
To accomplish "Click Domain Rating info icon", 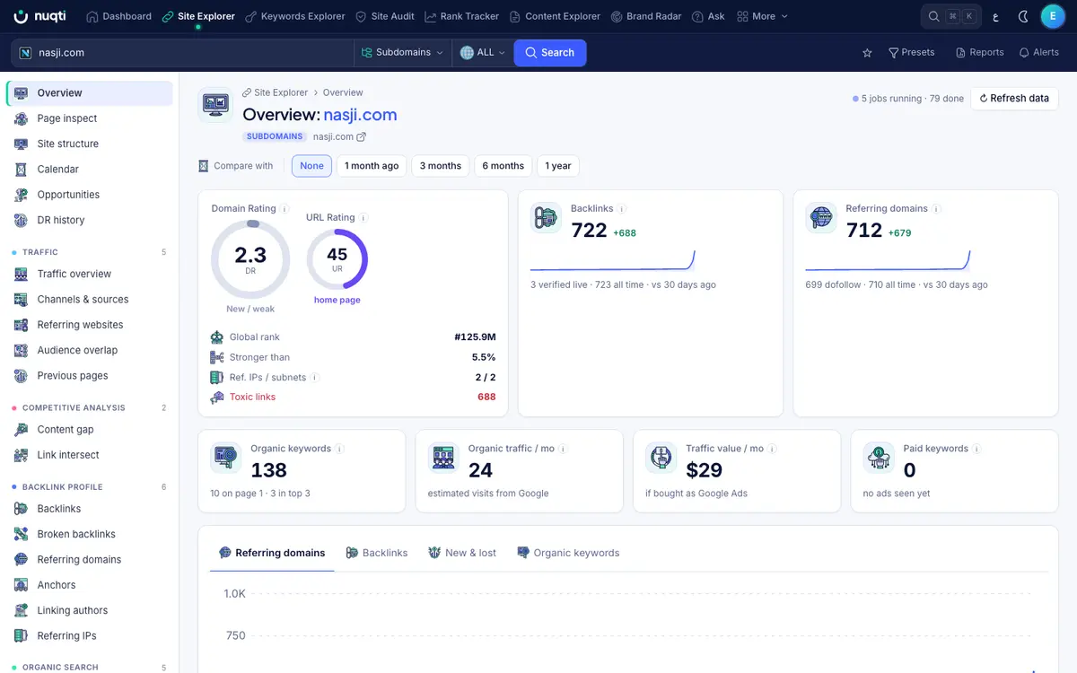I will coord(285,209).
